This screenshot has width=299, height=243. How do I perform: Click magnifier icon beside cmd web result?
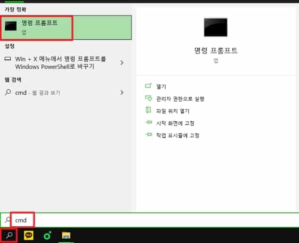pos(8,92)
